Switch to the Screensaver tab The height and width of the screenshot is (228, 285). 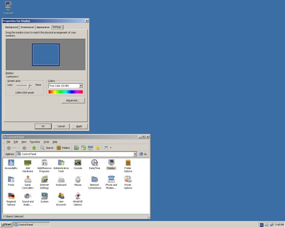(27, 27)
